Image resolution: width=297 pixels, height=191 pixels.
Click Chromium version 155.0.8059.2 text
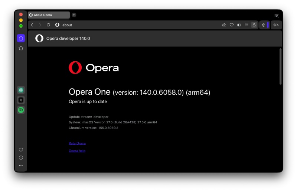(94, 128)
